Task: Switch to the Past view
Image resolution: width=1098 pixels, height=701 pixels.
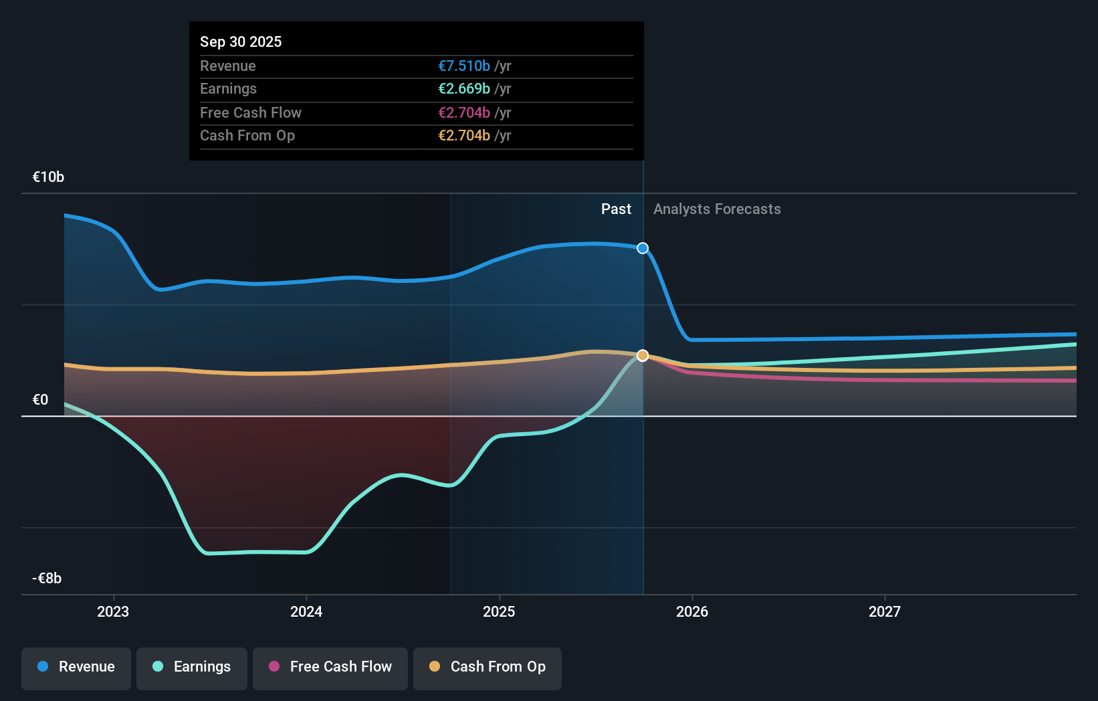Action: click(615, 209)
